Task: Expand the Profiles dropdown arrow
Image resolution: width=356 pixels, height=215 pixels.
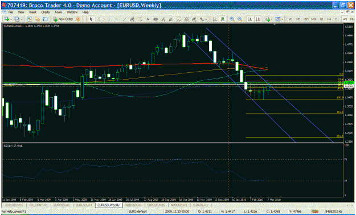Action: (x=21, y=19)
